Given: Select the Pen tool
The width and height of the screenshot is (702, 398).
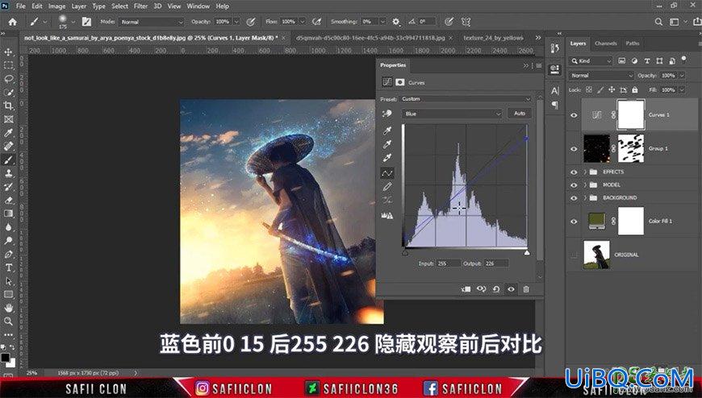Looking at the screenshot, I should (8, 254).
